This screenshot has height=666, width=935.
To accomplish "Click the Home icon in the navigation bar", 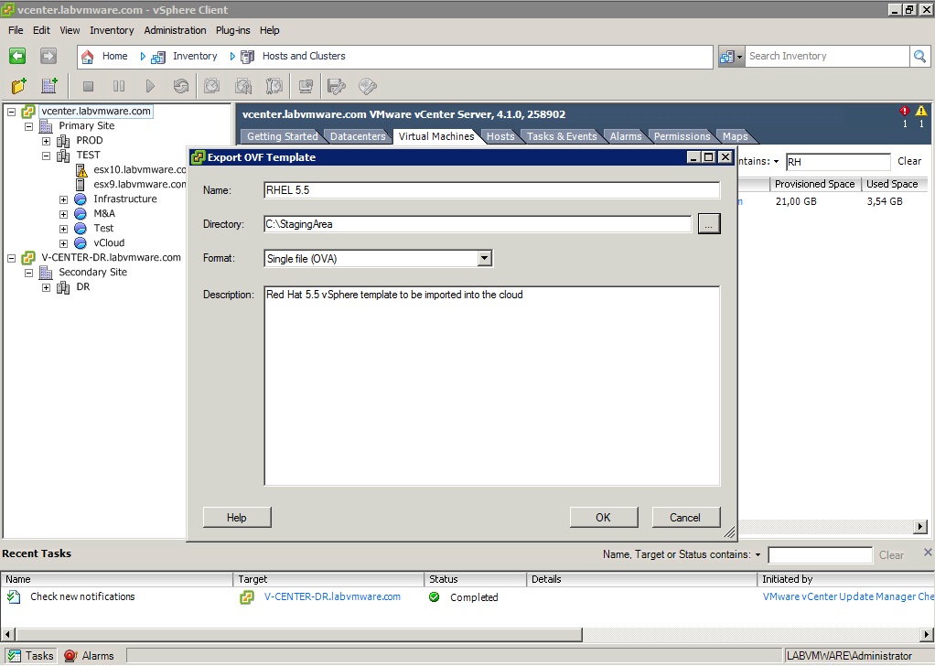I will tap(88, 57).
